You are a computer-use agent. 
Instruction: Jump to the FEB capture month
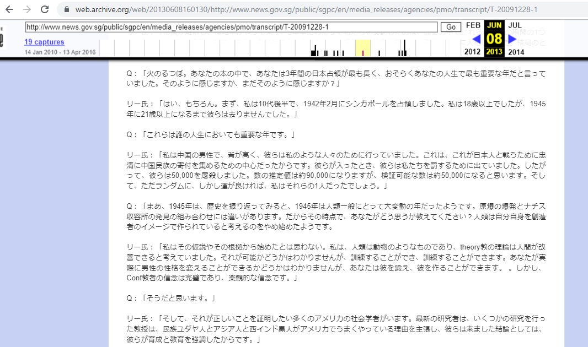(473, 25)
